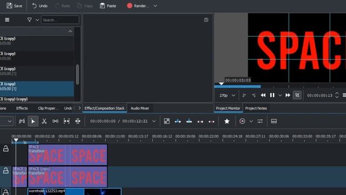Select the highlighted bin clip 05:00 [1]
Screen dimensions: 346x195
(37, 89)
